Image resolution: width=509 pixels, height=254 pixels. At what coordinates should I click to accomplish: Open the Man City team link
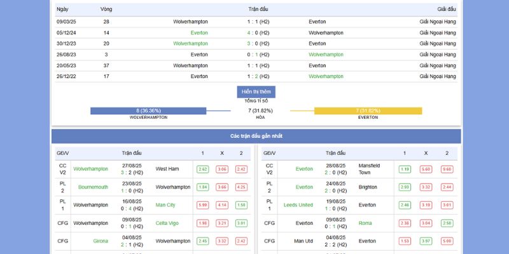165,205
